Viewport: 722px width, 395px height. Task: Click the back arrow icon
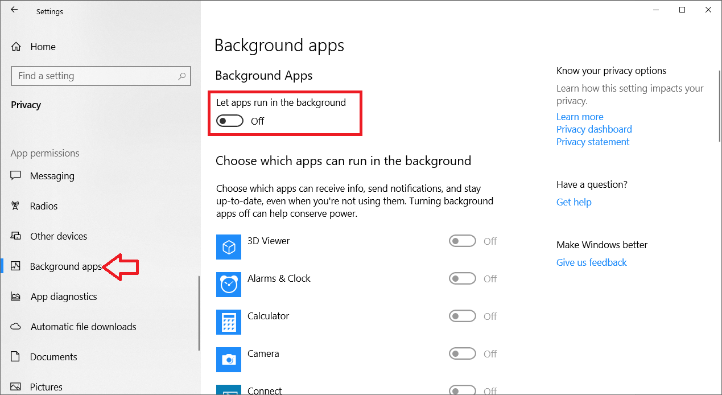[14, 10]
